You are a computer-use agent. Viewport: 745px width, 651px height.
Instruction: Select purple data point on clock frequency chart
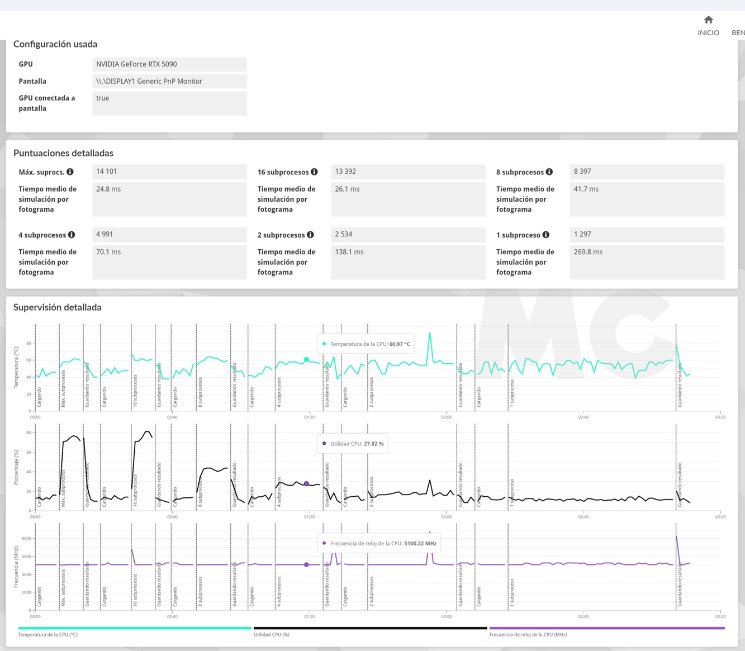pos(306,565)
